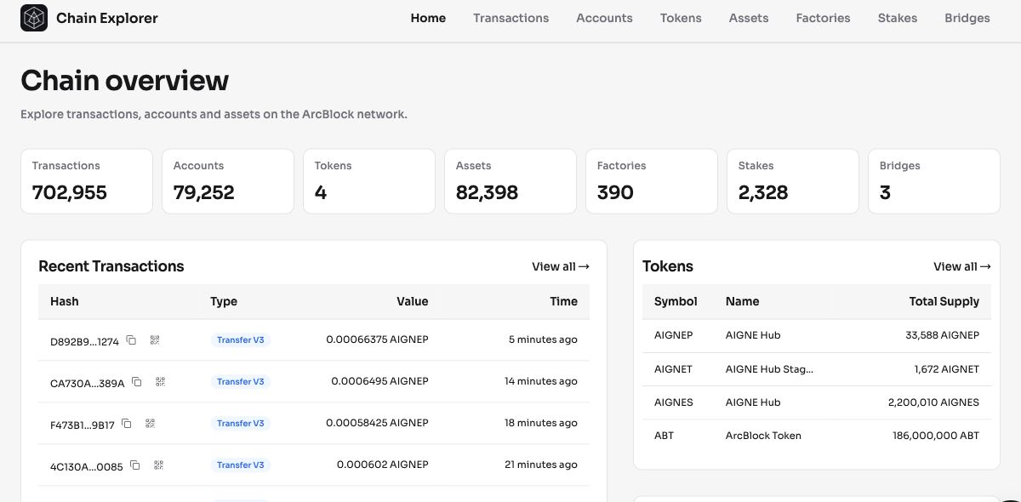Open the Accounts 79,252 stat card
This screenshot has height=502, width=1021.
pyautogui.click(x=228, y=181)
